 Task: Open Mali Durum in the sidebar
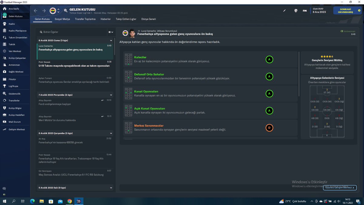[15, 122]
